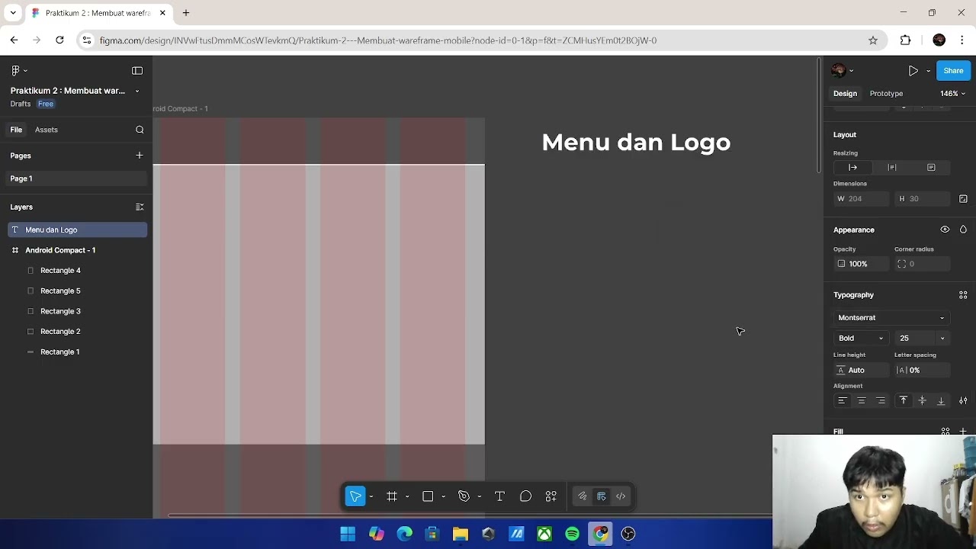This screenshot has width=976, height=549.
Task: Select Page 1 in pages list
Action: point(76,178)
